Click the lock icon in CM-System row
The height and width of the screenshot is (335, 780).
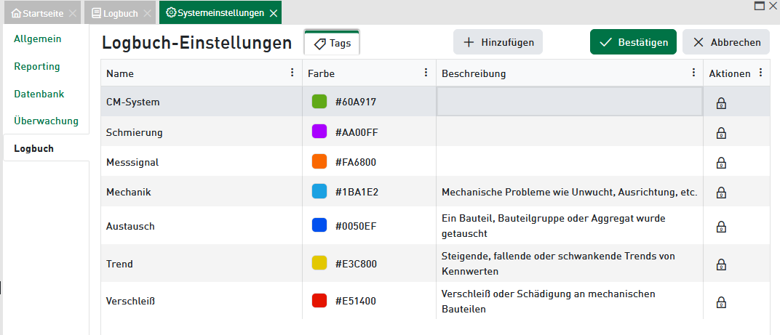(721, 103)
